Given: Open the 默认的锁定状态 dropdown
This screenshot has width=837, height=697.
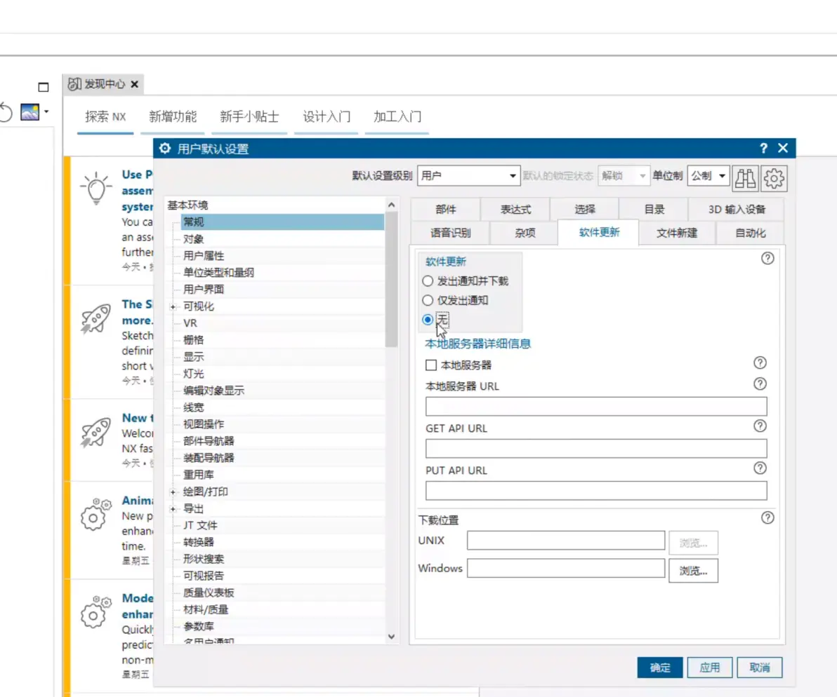Looking at the screenshot, I should coord(624,176).
